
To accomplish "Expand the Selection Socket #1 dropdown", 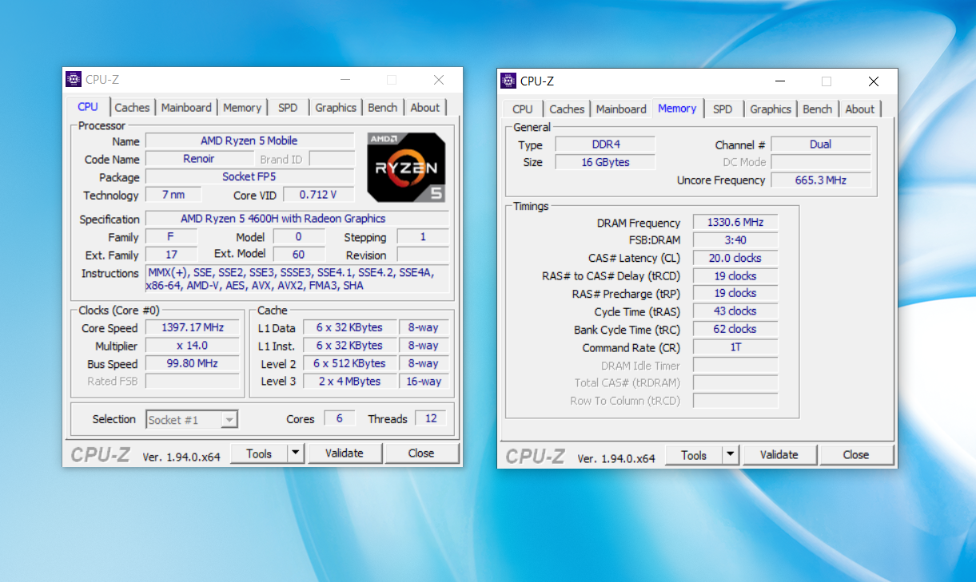I will 229,420.
